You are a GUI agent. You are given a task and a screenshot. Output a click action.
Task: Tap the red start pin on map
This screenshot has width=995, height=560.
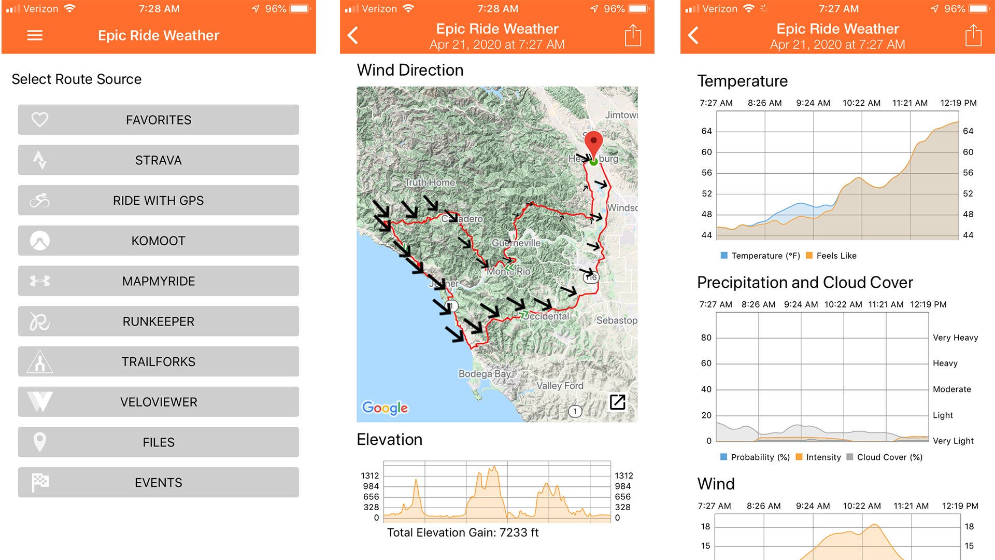click(x=593, y=142)
